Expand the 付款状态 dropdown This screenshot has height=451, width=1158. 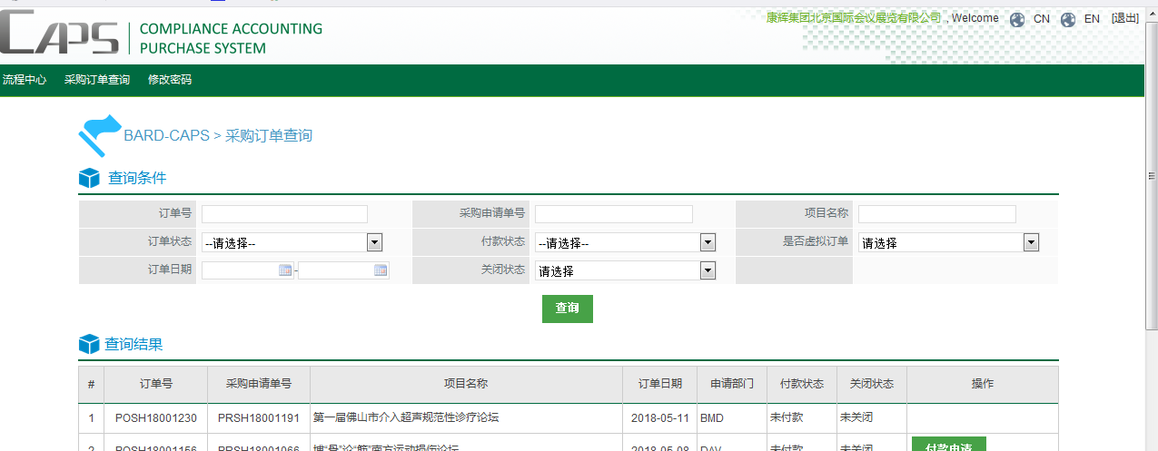click(x=708, y=243)
